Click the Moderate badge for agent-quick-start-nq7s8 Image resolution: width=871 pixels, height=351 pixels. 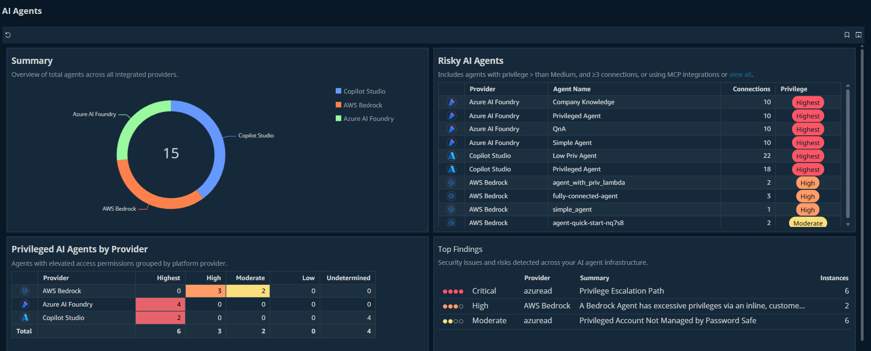808,223
